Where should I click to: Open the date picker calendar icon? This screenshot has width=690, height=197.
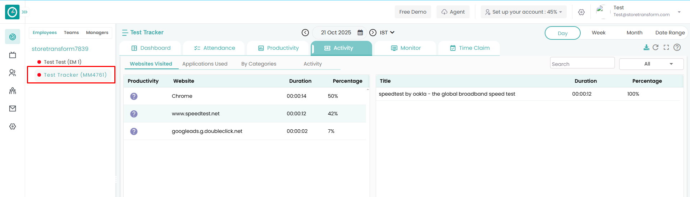(360, 33)
